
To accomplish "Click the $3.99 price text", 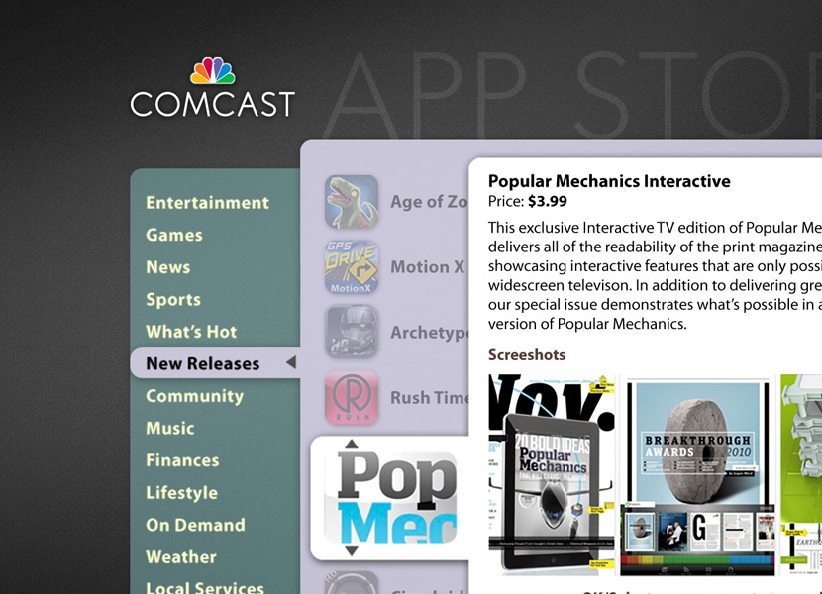I will pyautogui.click(x=548, y=201).
